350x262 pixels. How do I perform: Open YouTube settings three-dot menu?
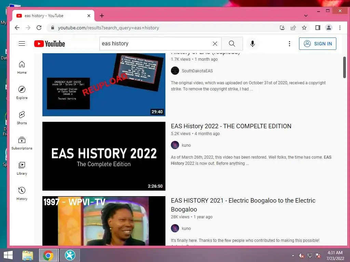click(x=289, y=44)
